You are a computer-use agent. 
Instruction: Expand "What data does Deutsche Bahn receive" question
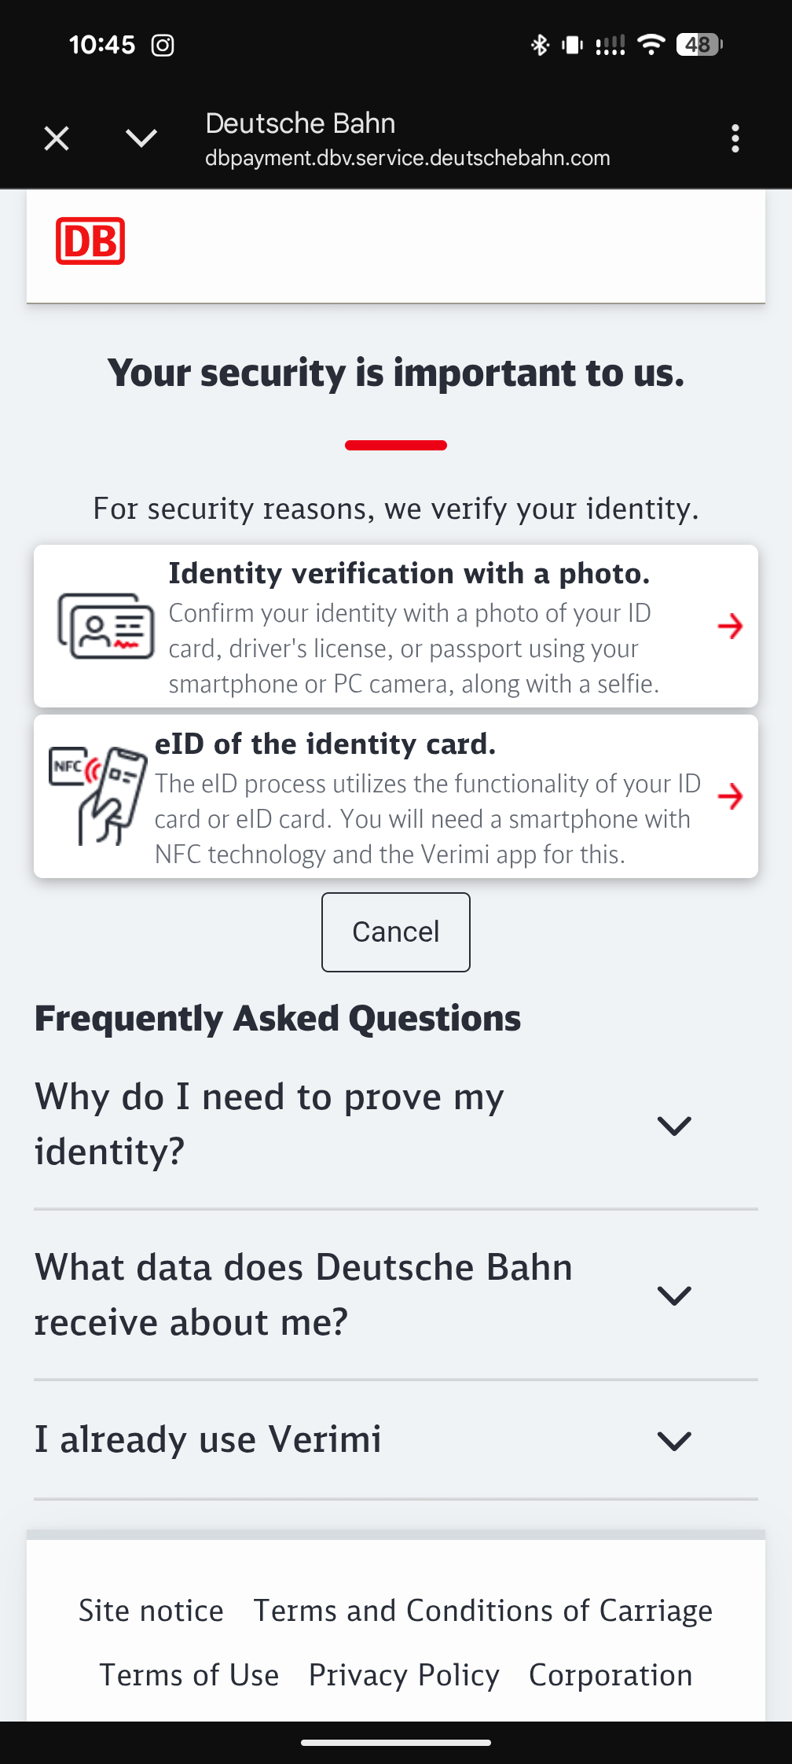click(x=673, y=1295)
